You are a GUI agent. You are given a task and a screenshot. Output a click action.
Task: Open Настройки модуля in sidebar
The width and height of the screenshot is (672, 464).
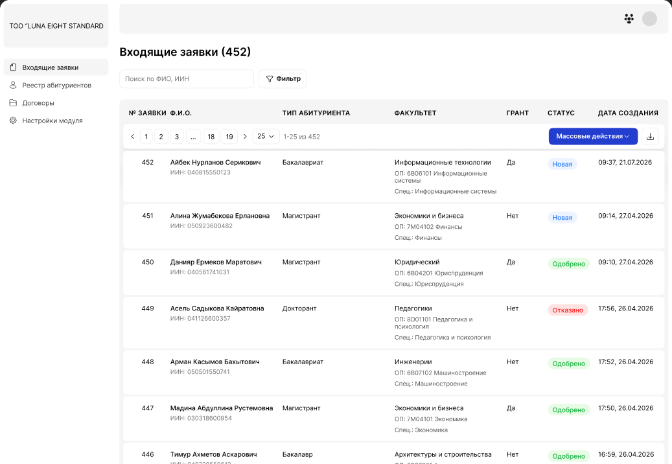click(x=56, y=121)
